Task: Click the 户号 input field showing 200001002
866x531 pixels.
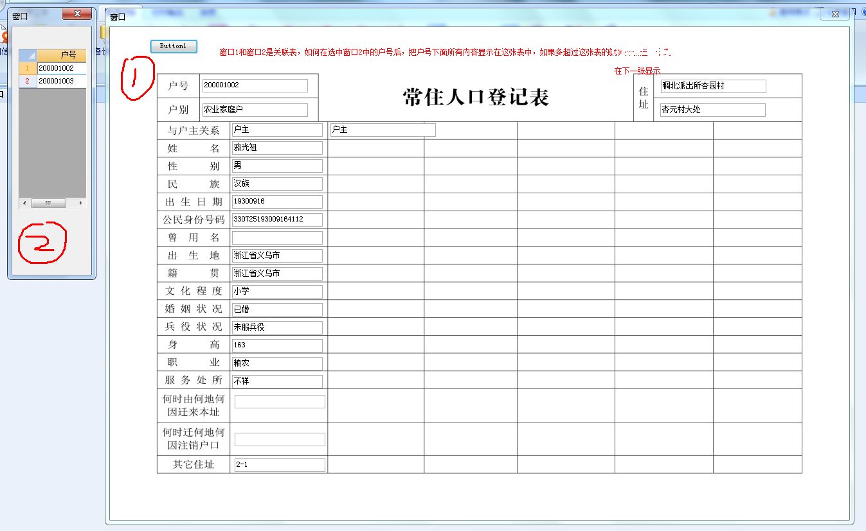Action: tap(255, 85)
